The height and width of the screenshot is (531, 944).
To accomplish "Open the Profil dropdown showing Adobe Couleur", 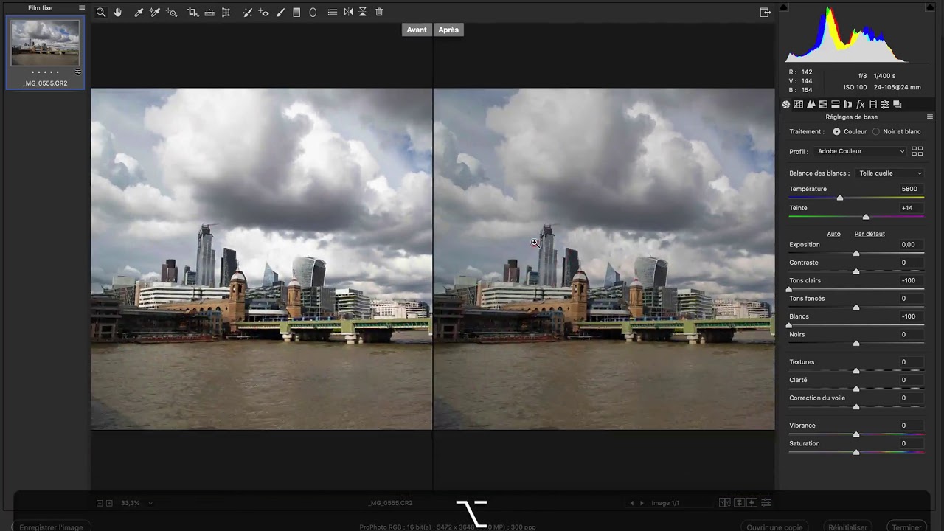I will pyautogui.click(x=860, y=151).
